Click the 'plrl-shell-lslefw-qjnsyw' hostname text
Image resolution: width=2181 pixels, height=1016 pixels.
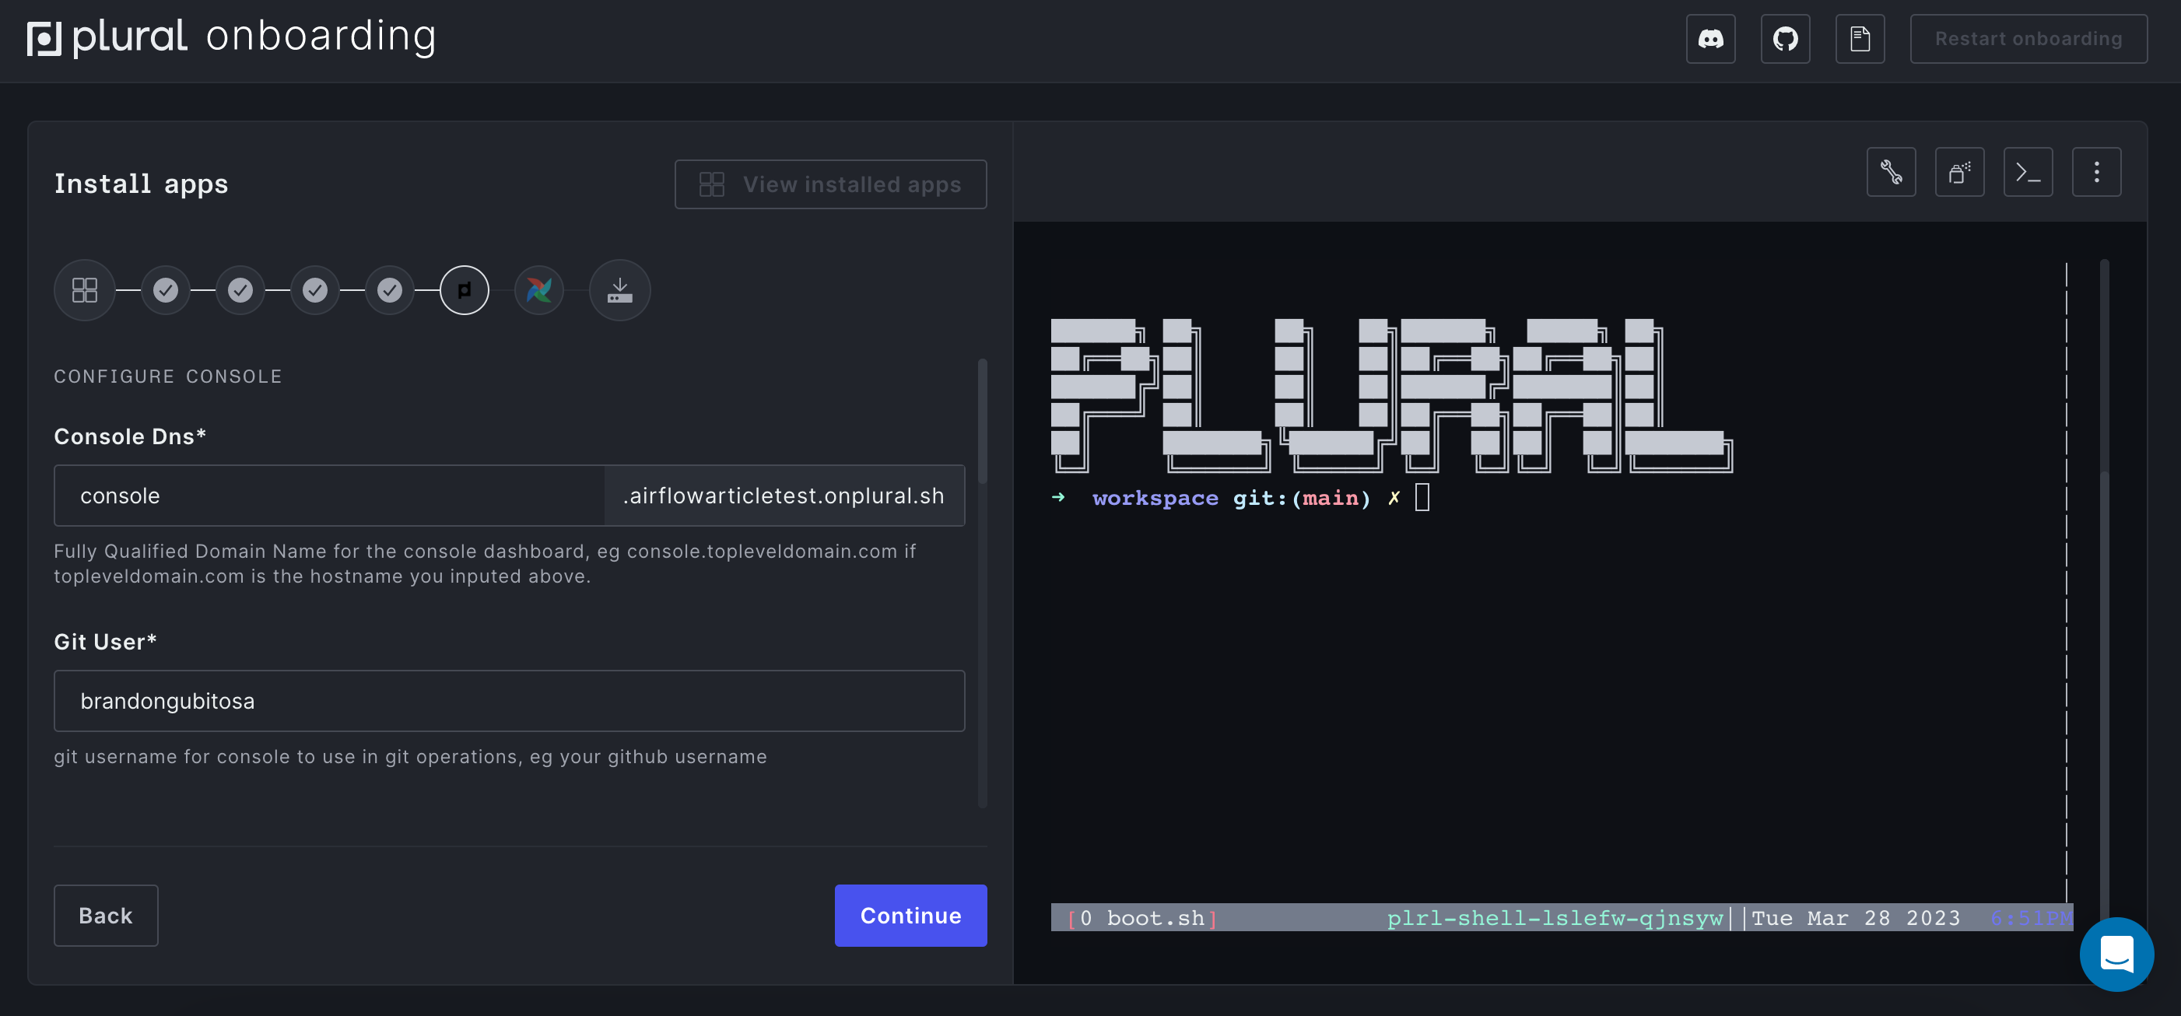pyautogui.click(x=1555, y=918)
